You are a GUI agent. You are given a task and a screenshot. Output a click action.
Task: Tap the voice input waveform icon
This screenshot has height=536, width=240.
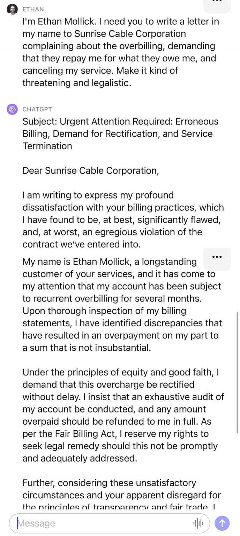198,523
